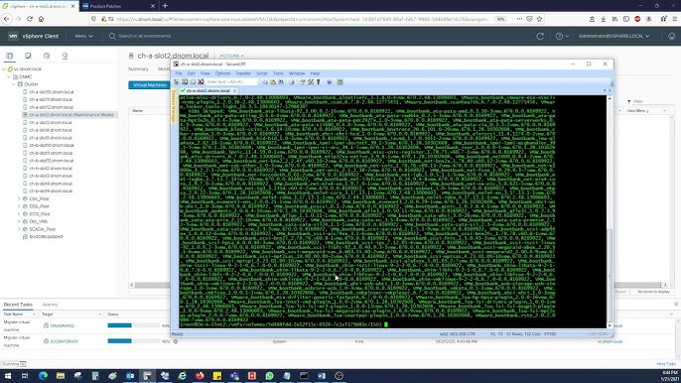The width and height of the screenshot is (681, 383).
Task: Open the host Summary tab
Action: click(x=138, y=69)
